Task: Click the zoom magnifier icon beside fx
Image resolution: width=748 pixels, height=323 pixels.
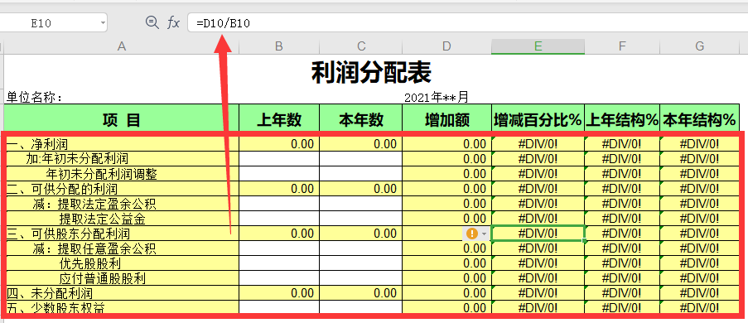Action: [x=152, y=22]
